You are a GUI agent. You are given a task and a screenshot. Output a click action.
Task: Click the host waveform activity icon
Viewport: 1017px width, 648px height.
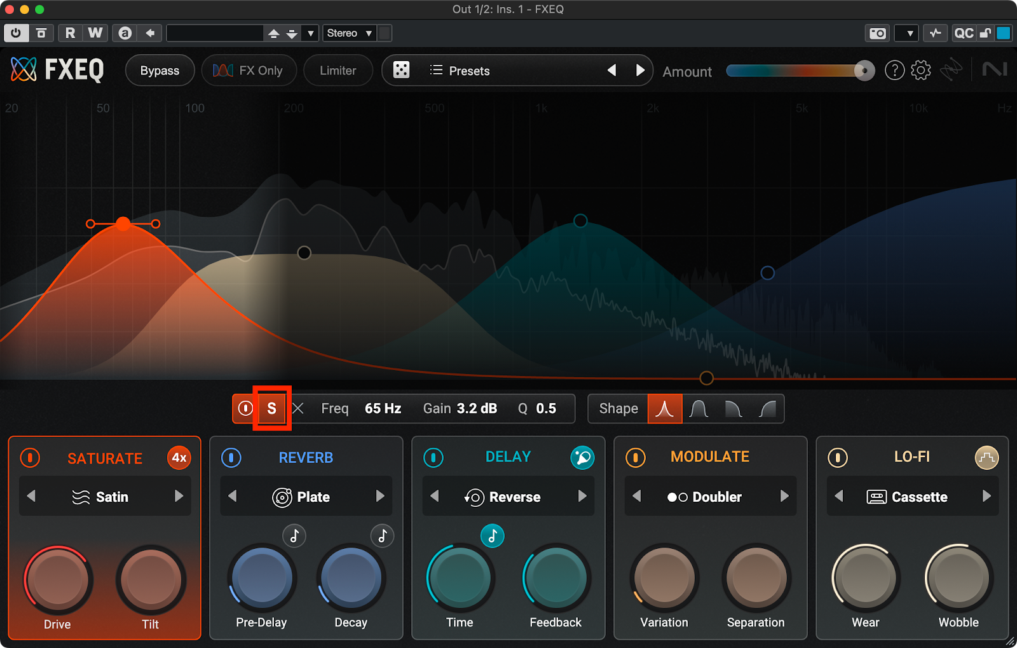coord(935,33)
